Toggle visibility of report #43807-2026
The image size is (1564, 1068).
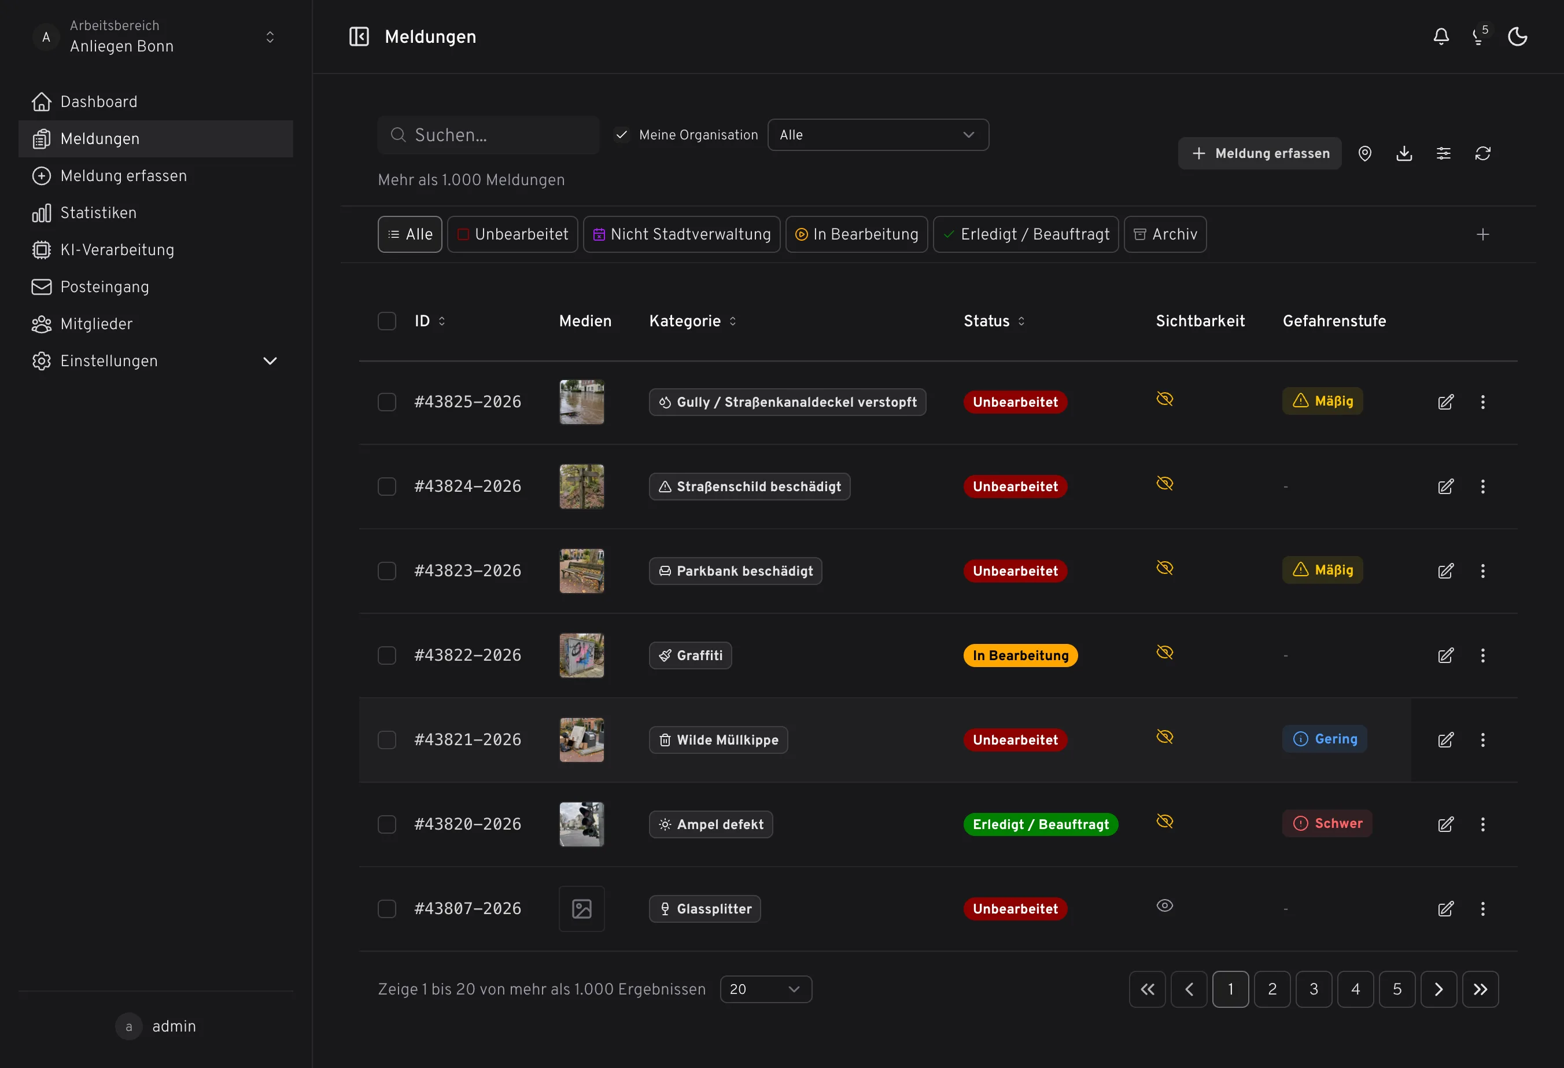1164,906
